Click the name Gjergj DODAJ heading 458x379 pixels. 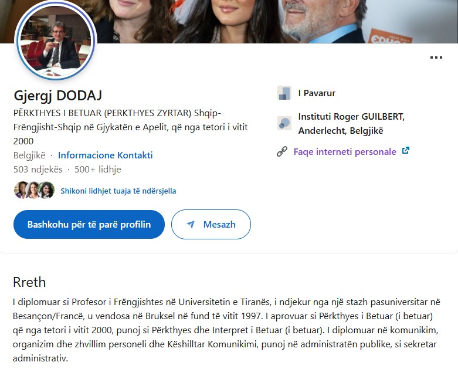pyautogui.click(x=58, y=96)
